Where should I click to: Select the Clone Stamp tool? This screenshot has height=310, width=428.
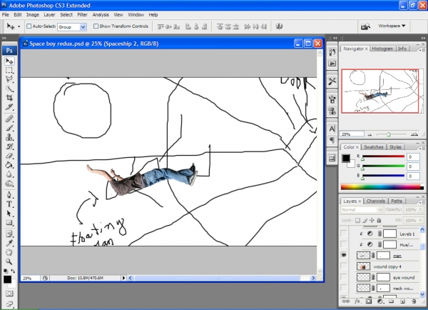9,137
